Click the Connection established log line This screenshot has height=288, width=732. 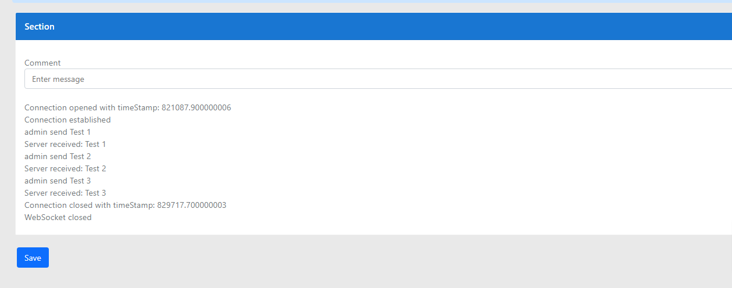67,120
